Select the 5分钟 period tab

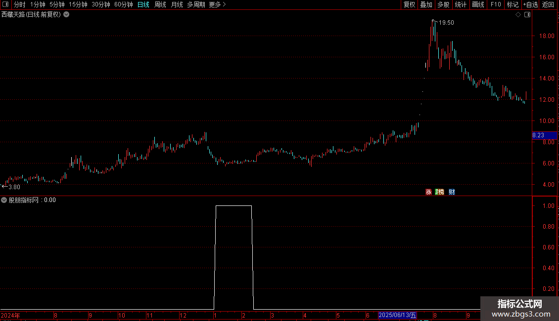point(57,4)
